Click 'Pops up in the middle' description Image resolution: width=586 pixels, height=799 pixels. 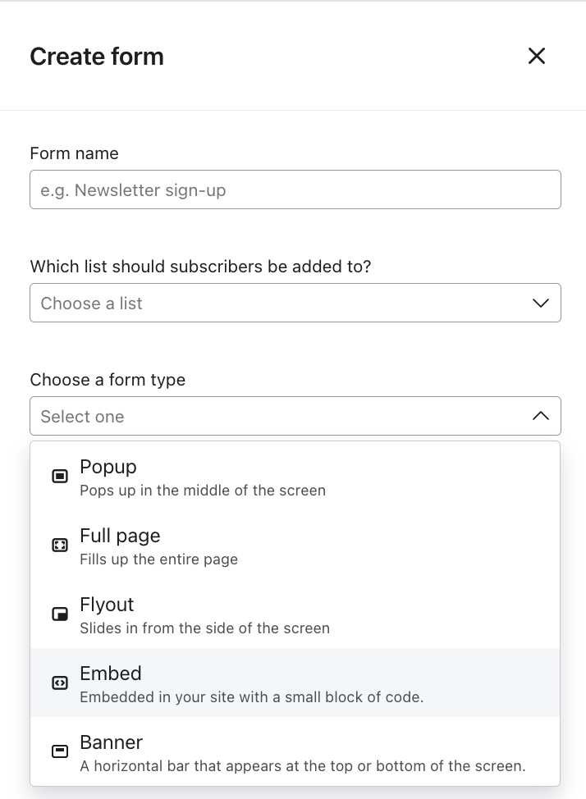click(203, 491)
